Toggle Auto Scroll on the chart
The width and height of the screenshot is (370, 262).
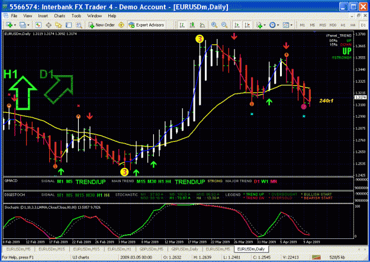(x=237, y=25)
